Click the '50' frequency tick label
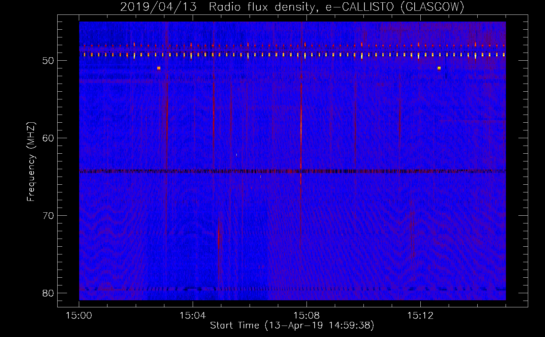 click(48, 61)
